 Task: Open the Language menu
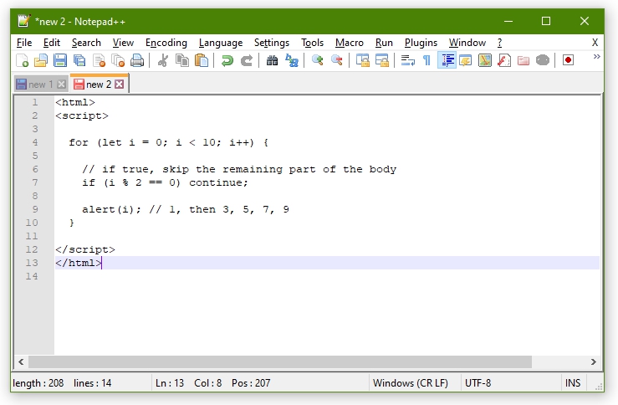(x=221, y=43)
